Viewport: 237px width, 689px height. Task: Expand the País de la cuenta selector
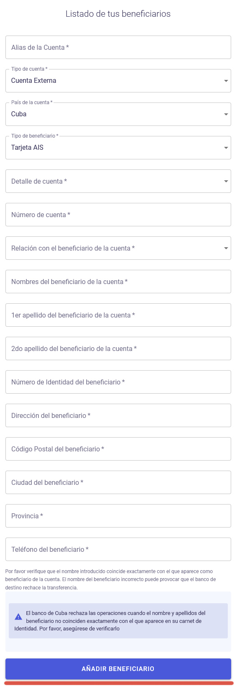coord(118,114)
